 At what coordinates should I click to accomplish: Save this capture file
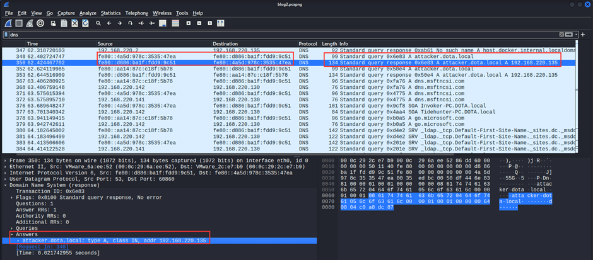click(x=64, y=23)
